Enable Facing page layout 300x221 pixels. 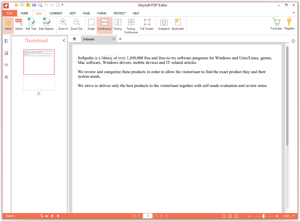click(x=117, y=25)
